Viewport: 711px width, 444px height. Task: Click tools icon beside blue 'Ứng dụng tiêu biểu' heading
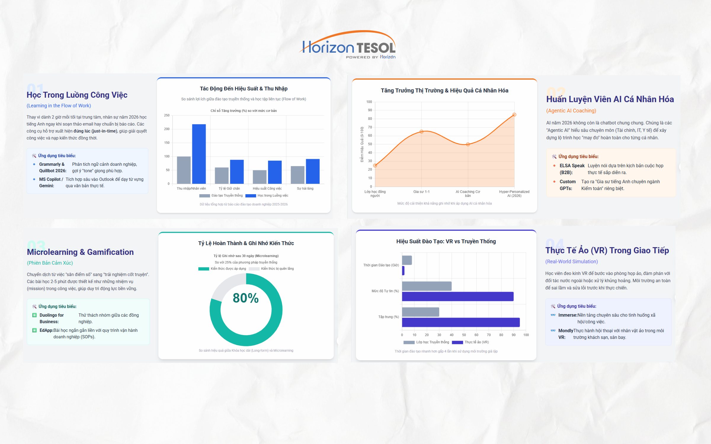(x=34, y=156)
